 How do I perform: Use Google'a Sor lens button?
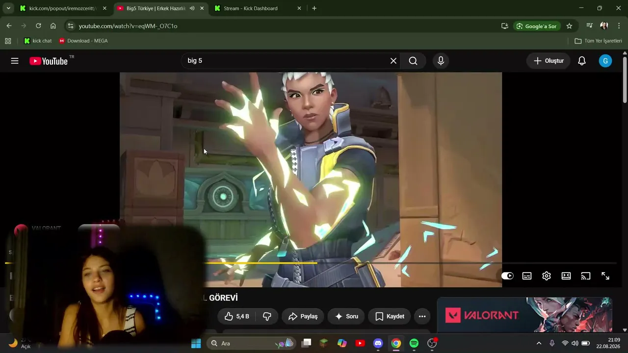pyautogui.click(x=537, y=26)
